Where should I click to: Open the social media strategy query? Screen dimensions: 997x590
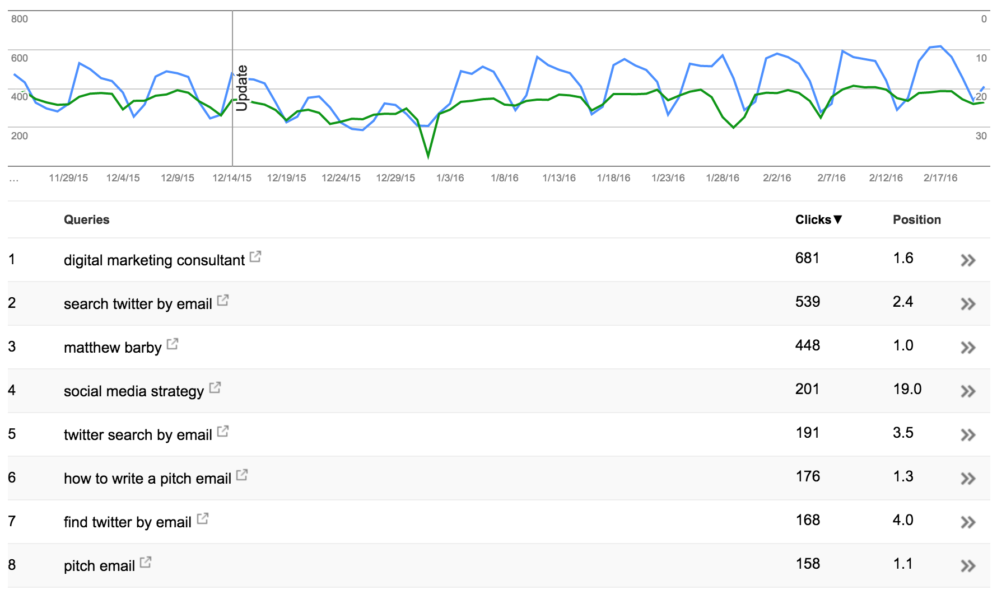[134, 391]
